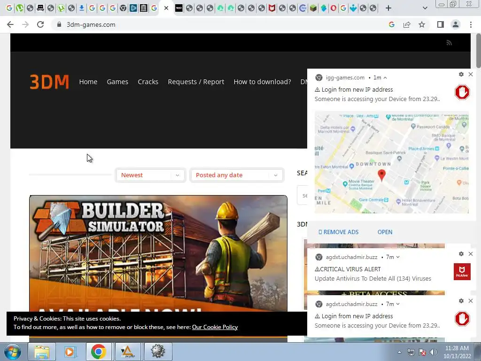Click the RSS feed icon in the header

tap(449, 43)
